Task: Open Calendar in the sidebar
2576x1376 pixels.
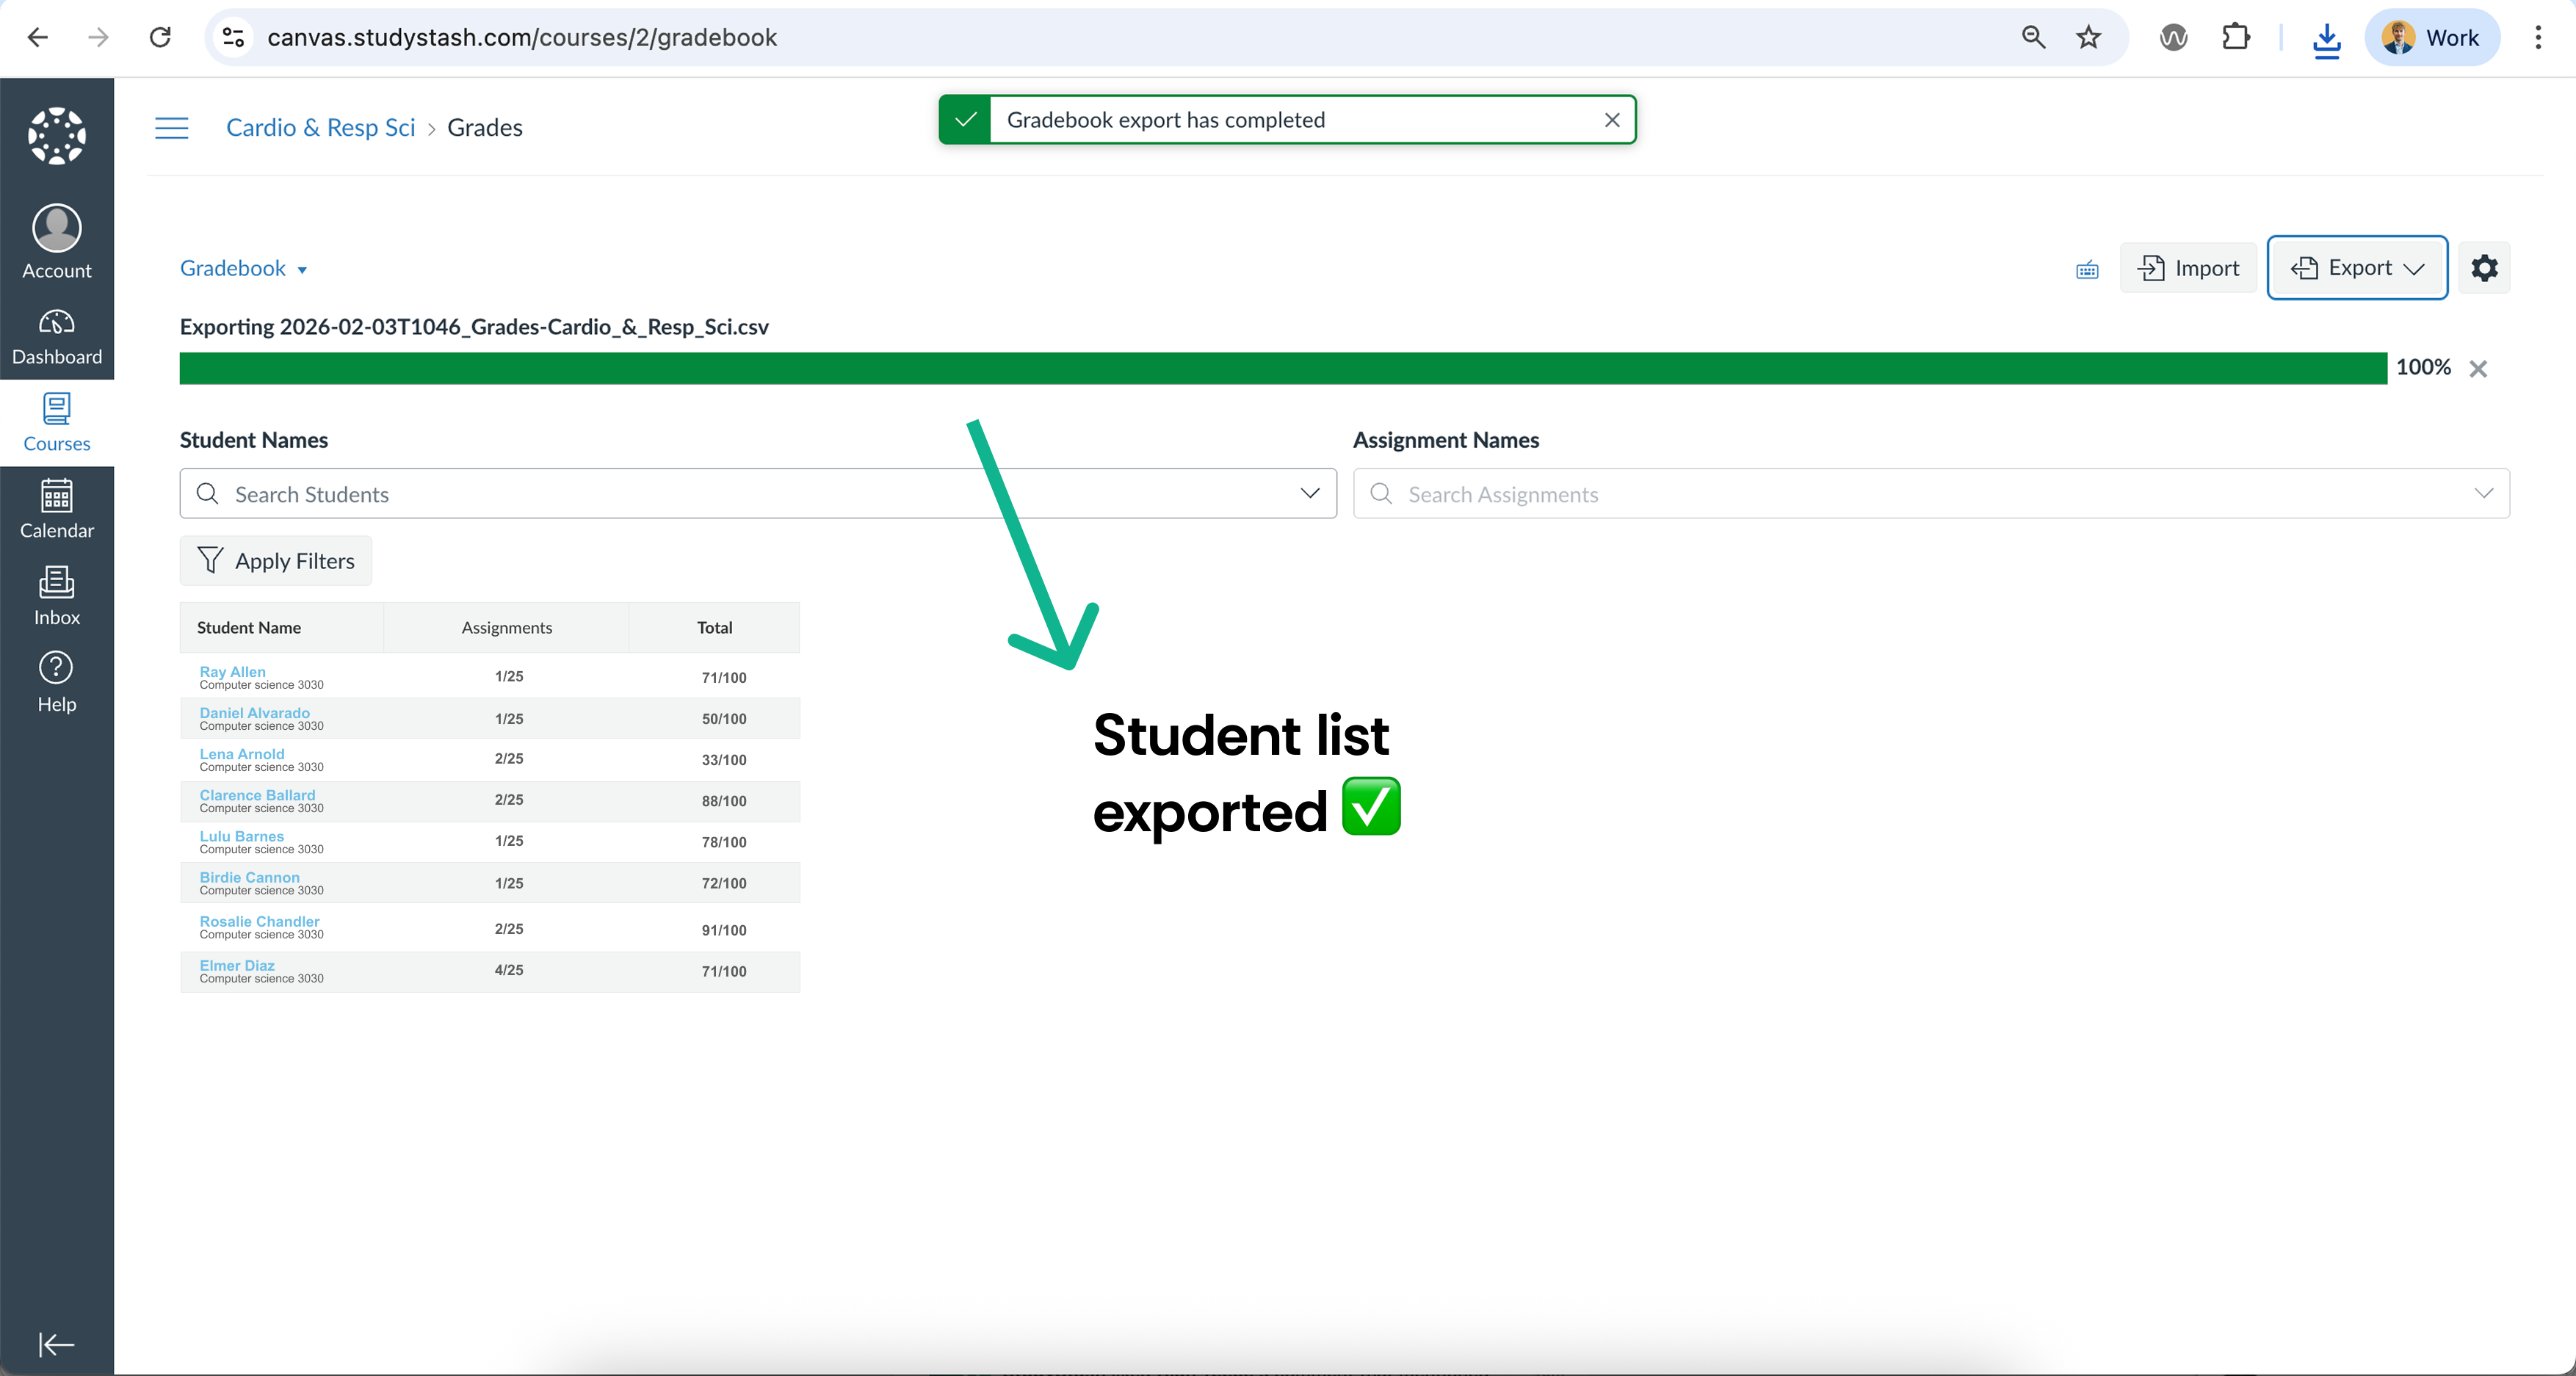Action: pyautogui.click(x=57, y=510)
